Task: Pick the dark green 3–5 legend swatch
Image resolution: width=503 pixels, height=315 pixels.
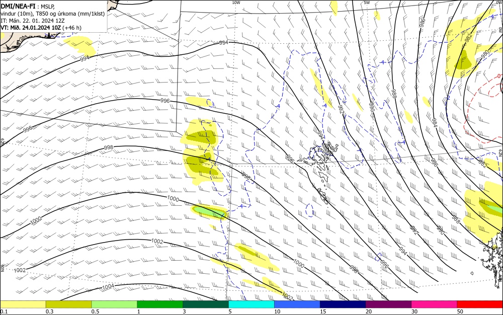Action: tap(206, 304)
